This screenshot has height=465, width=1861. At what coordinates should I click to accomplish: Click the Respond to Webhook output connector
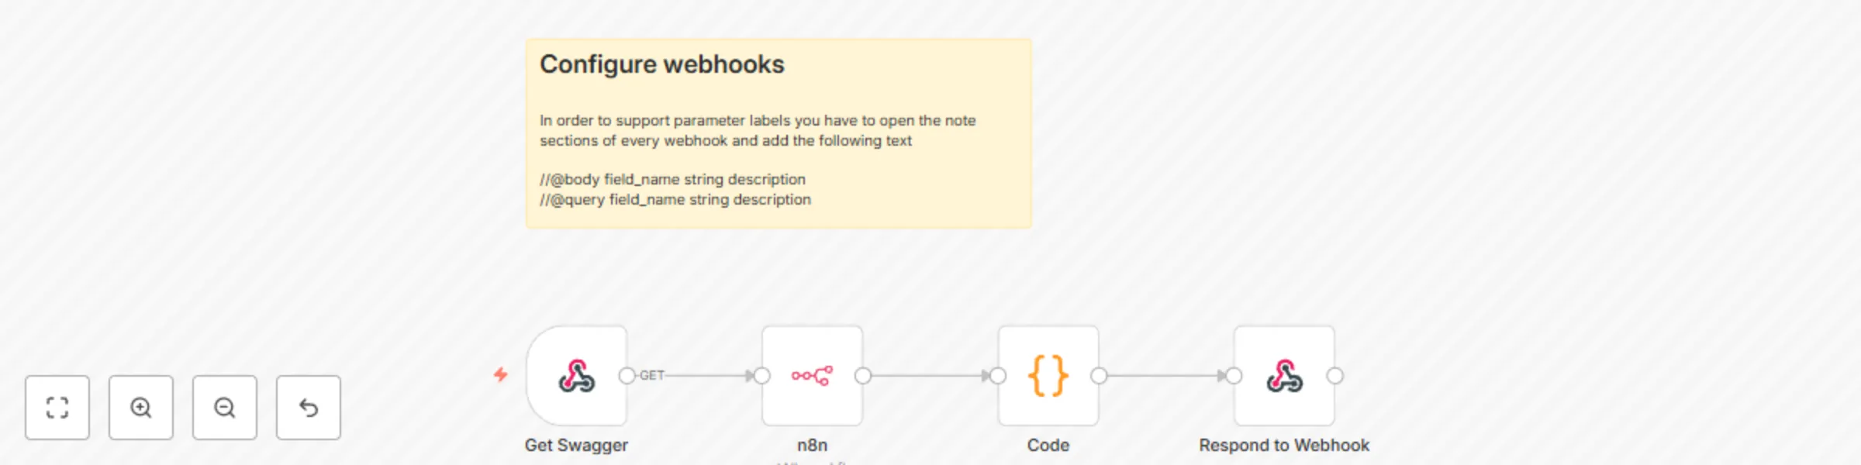pos(1334,376)
